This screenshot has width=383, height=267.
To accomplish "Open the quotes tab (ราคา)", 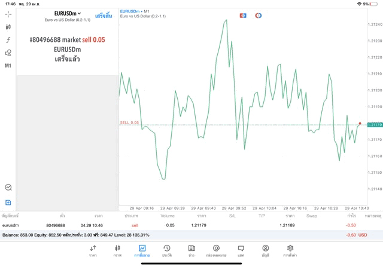I will click(93, 251).
